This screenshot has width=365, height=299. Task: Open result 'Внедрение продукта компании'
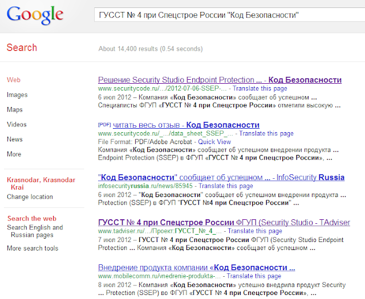(x=196, y=268)
